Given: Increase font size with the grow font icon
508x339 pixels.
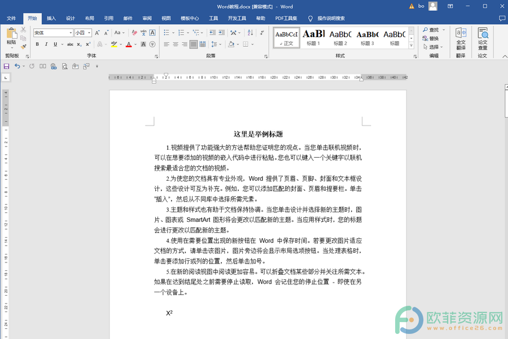Looking at the screenshot, I should [x=97, y=33].
